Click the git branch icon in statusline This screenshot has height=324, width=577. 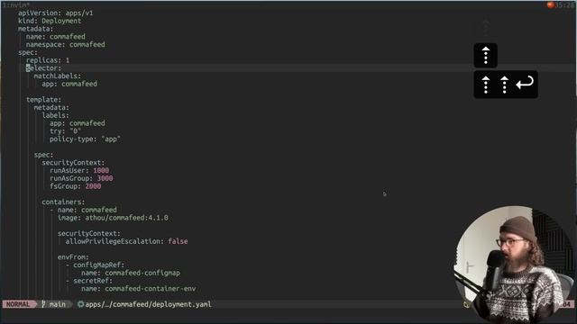coord(43,304)
